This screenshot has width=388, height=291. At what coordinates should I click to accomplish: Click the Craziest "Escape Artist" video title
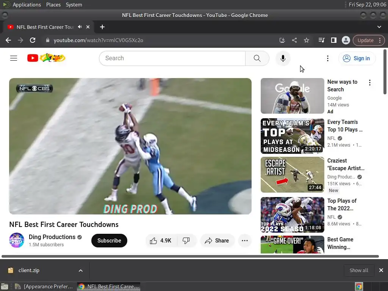coord(346,164)
